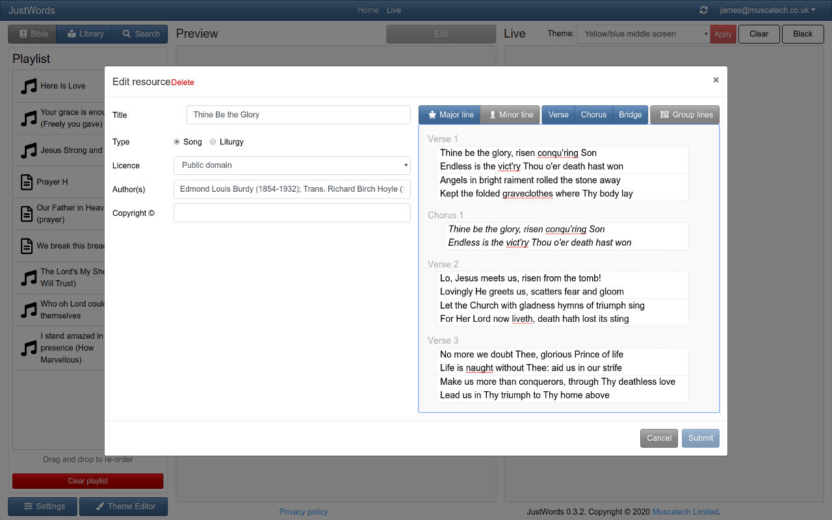Viewport: 832px width, 520px height.
Task: Select the document icon for We break this bread
Action: [x=27, y=246]
